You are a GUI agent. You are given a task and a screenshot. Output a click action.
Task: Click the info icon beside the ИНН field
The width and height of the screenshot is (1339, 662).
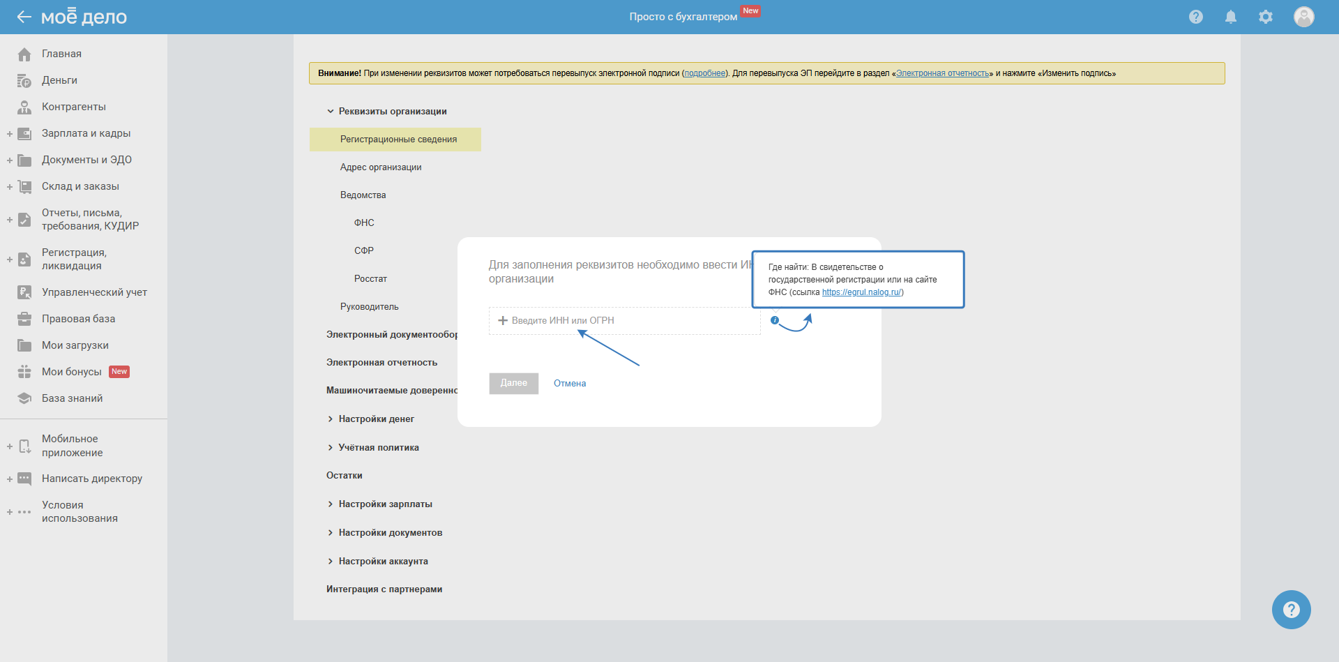point(775,320)
